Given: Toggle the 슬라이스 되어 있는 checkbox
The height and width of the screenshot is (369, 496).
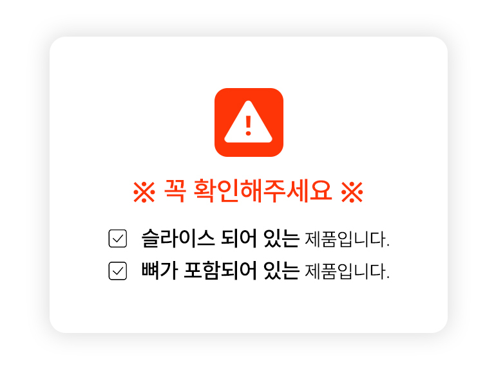Looking at the screenshot, I should [118, 239].
